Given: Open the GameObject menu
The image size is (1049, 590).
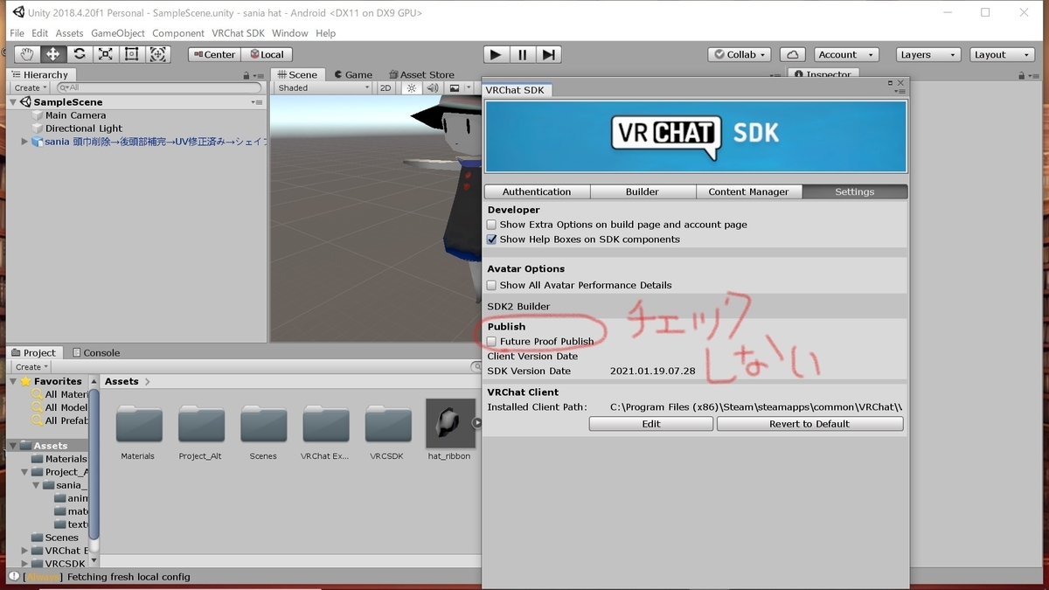Looking at the screenshot, I should click(118, 33).
